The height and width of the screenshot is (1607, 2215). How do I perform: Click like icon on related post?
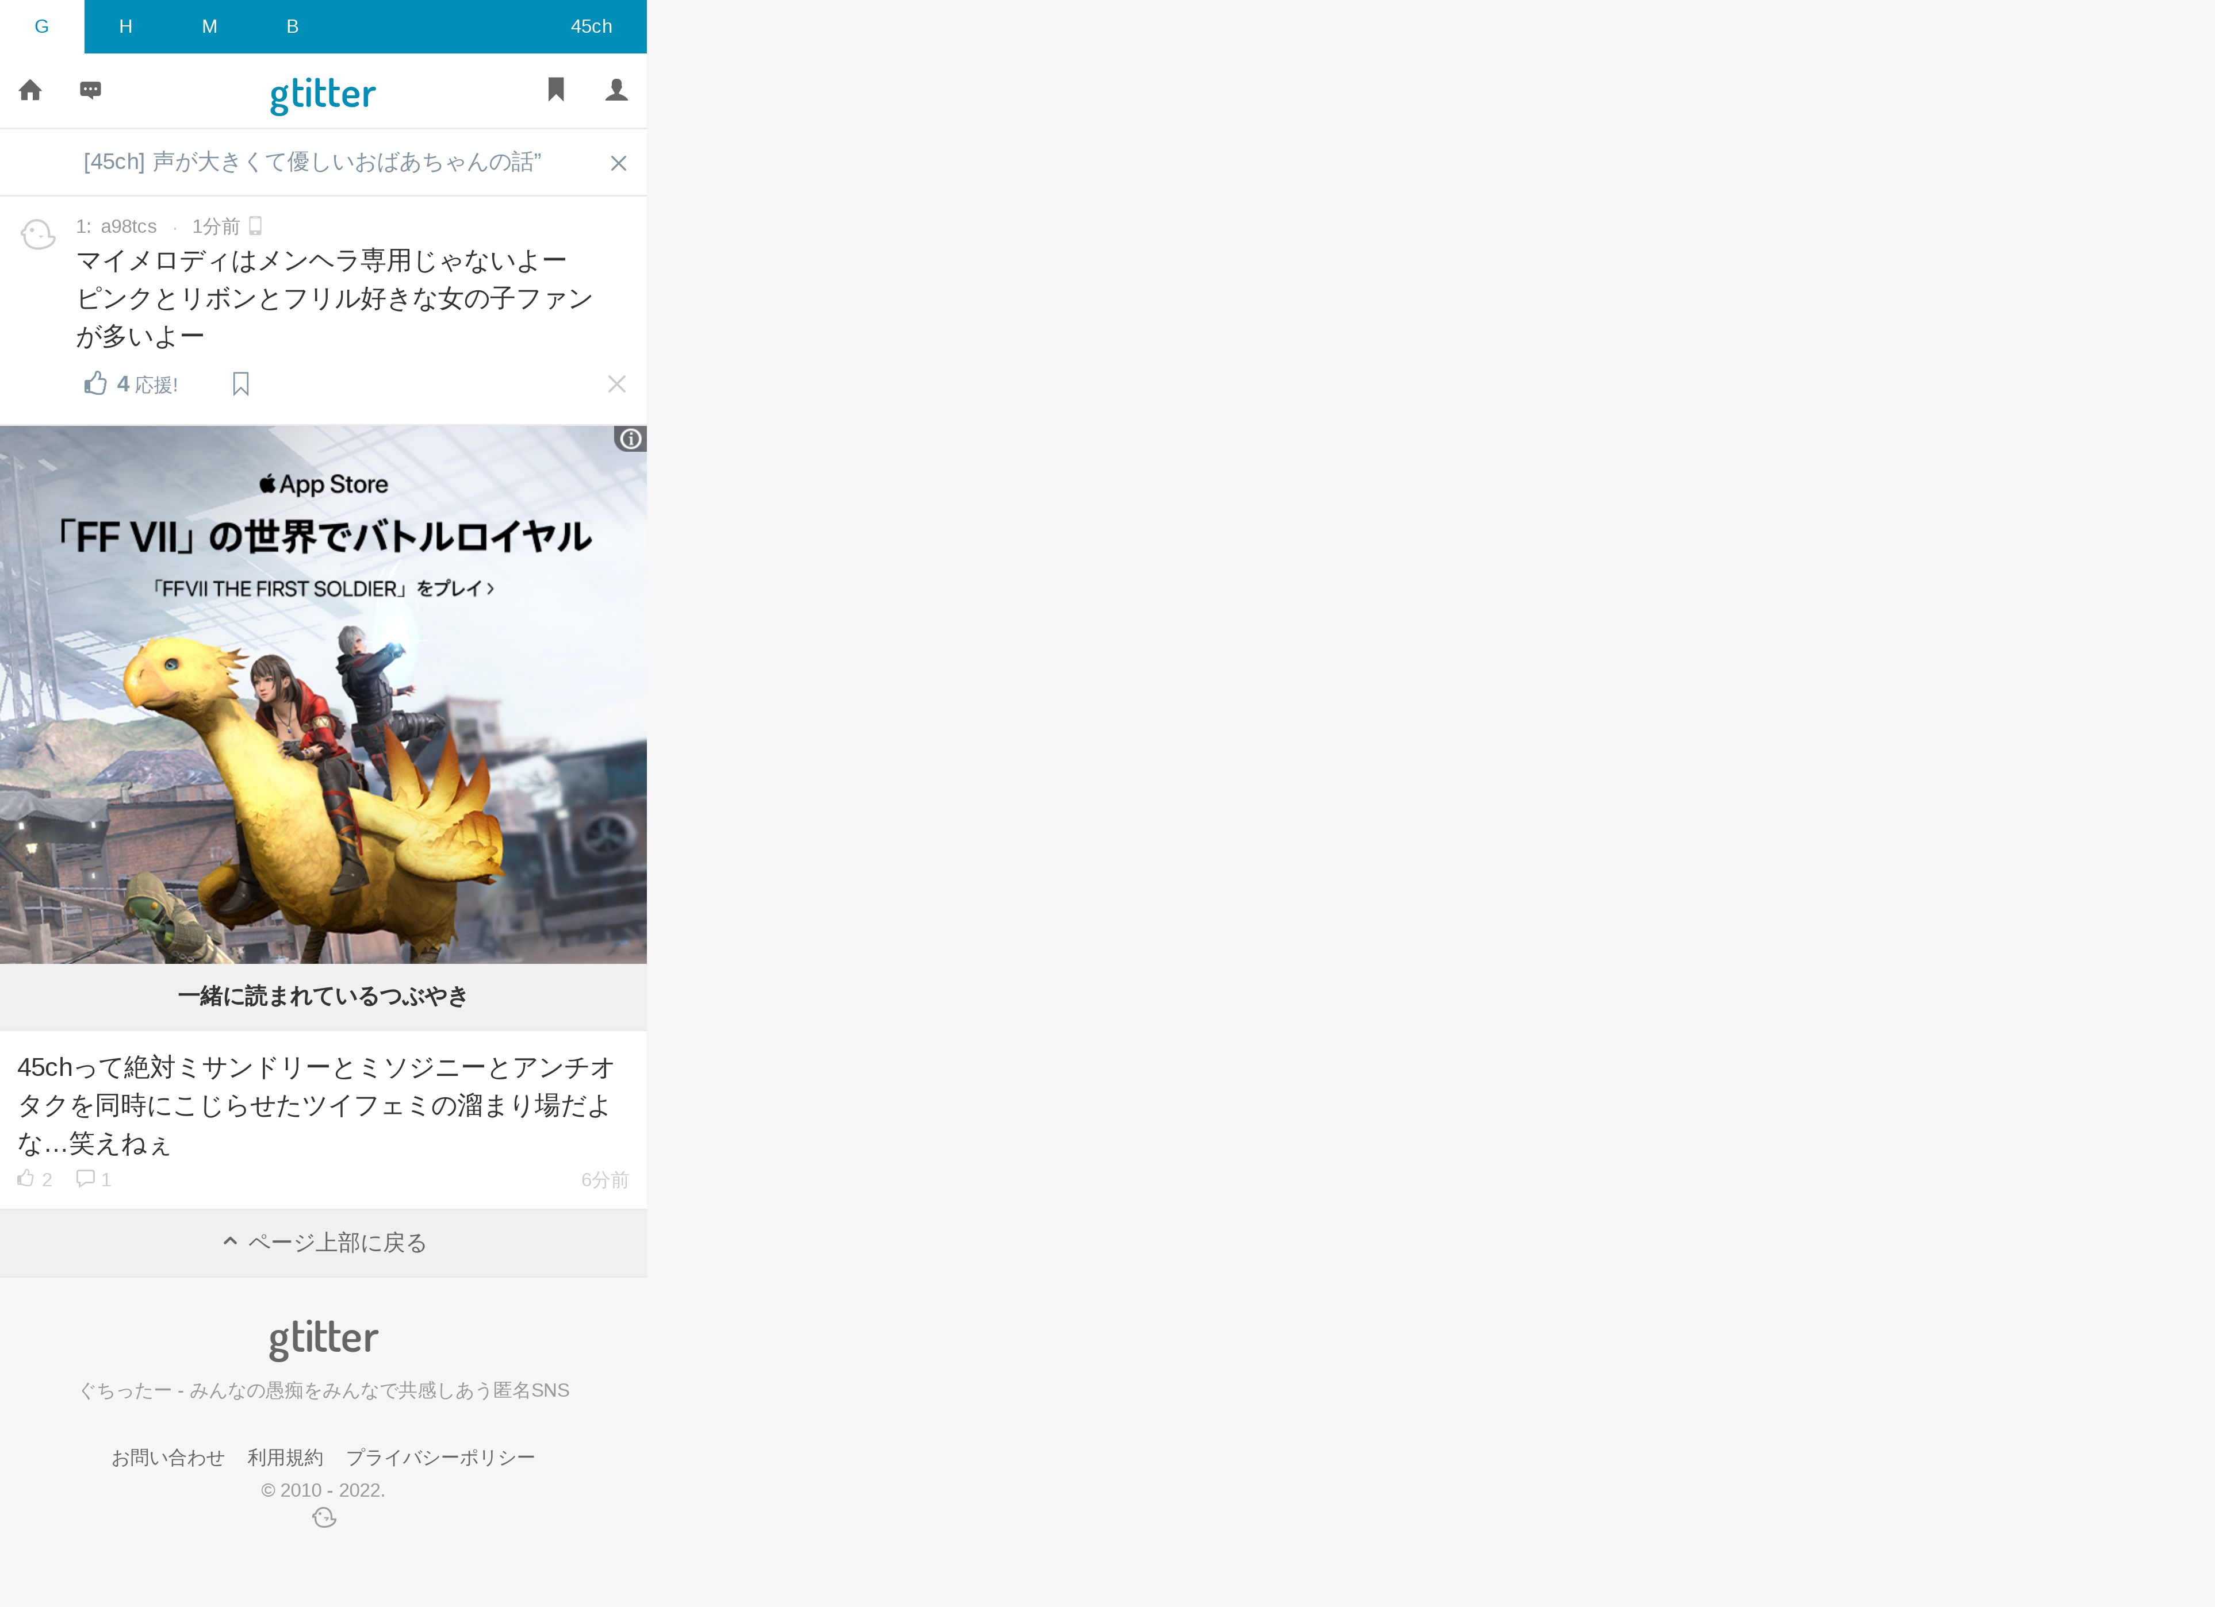pyautogui.click(x=26, y=1178)
